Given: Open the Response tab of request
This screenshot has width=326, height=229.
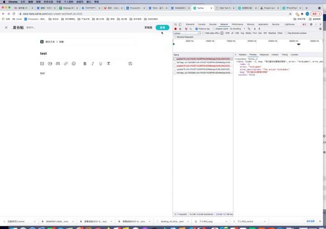Looking at the screenshot, I should pos(264,54).
